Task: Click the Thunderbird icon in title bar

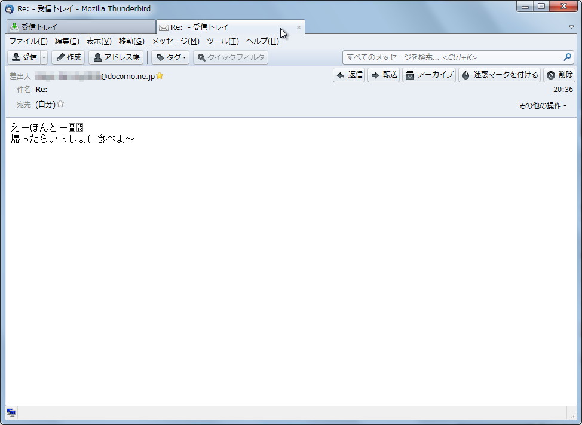Action: (x=10, y=8)
